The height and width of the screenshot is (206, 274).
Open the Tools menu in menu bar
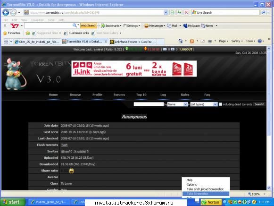[x=51, y=20]
